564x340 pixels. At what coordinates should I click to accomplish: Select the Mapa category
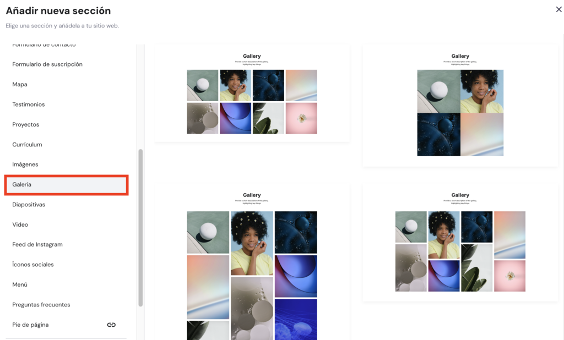click(x=67, y=85)
